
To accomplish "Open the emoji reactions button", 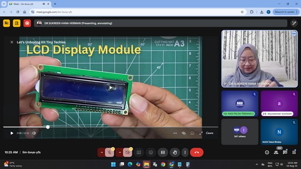I will (151, 152).
